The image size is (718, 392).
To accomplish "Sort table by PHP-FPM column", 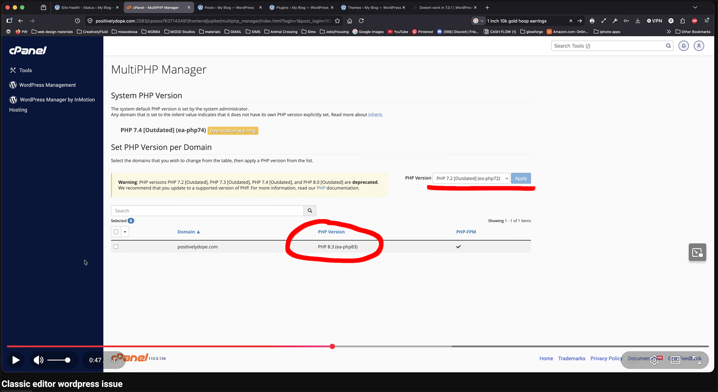I will point(466,232).
